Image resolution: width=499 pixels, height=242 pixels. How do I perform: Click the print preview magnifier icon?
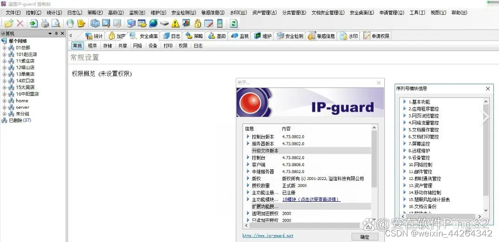coord(56,23)
